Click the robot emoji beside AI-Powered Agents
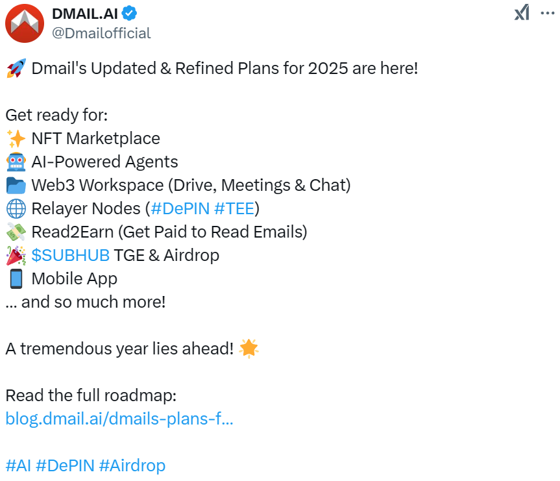The image size is (560, 481). 16,162
